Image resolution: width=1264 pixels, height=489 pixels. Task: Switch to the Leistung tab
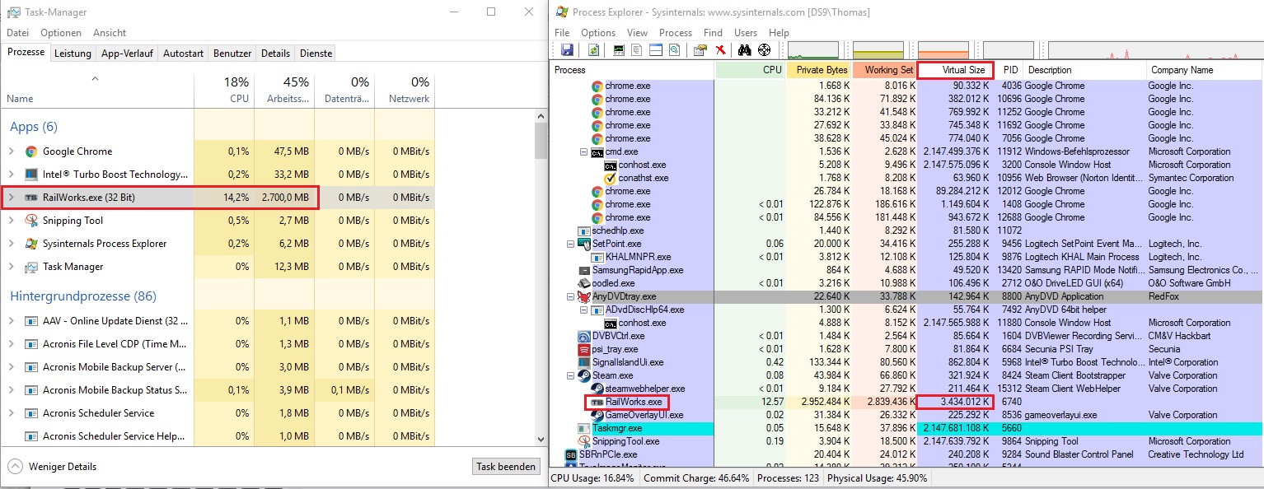coord(73,54)
